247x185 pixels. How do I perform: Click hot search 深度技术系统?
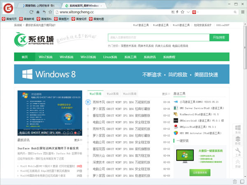tap(128, 46)
